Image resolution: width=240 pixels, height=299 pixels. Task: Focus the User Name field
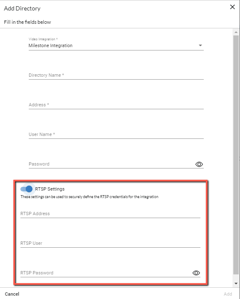(x=116, y=134)
